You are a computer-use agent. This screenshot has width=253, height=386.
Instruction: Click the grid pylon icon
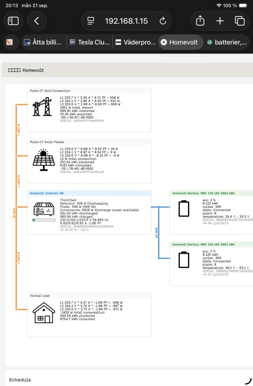[42, 106]
